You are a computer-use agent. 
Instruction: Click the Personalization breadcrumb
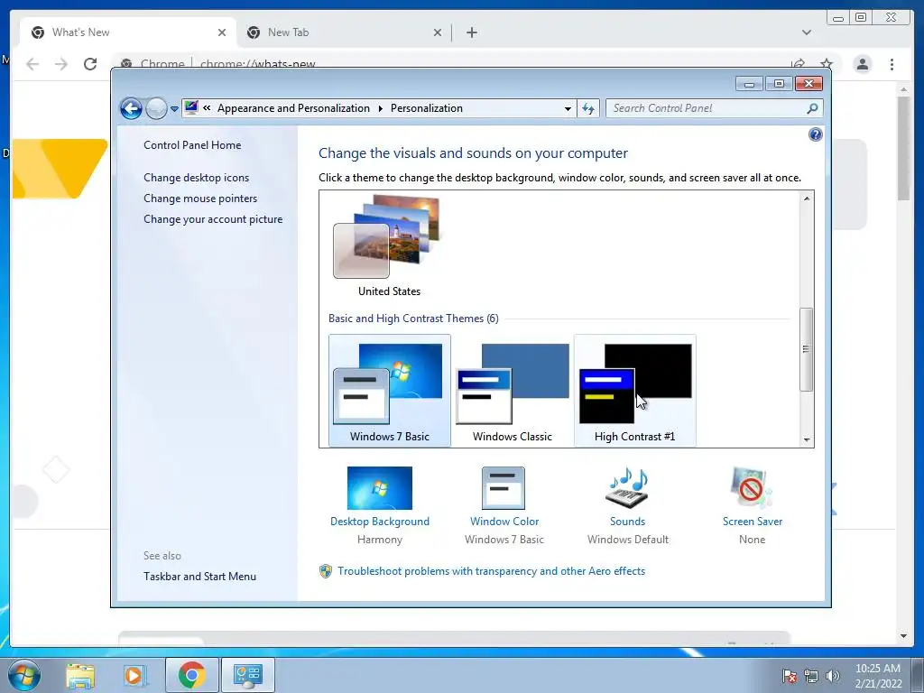pos(427,108)
